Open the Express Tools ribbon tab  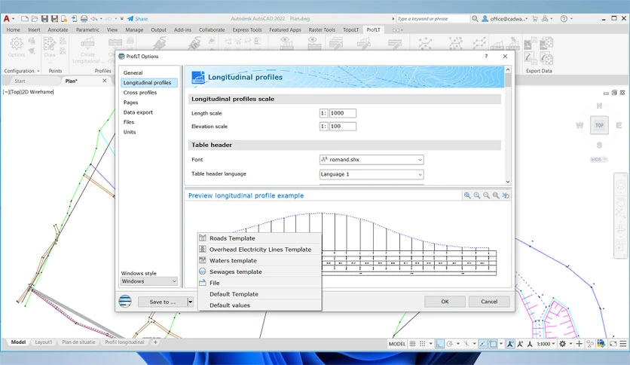pyautogui.click(x=246, y=29)
